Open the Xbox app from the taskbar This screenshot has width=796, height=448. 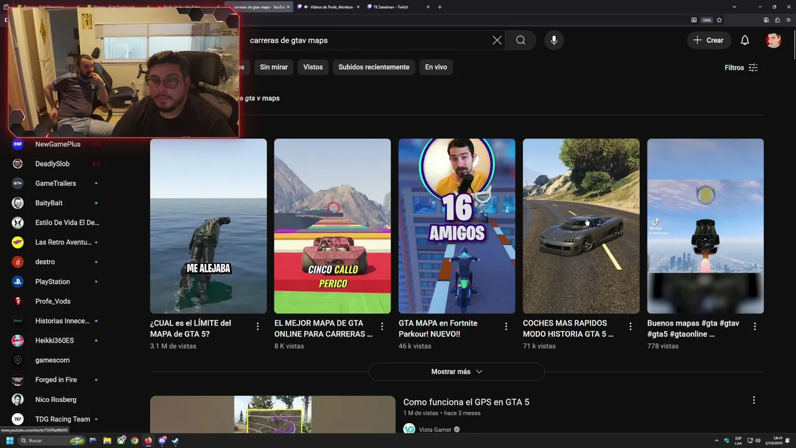121,441
